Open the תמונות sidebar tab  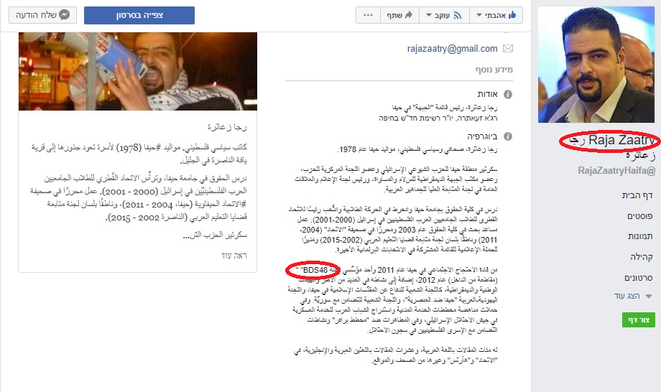[x=640, y=236]
